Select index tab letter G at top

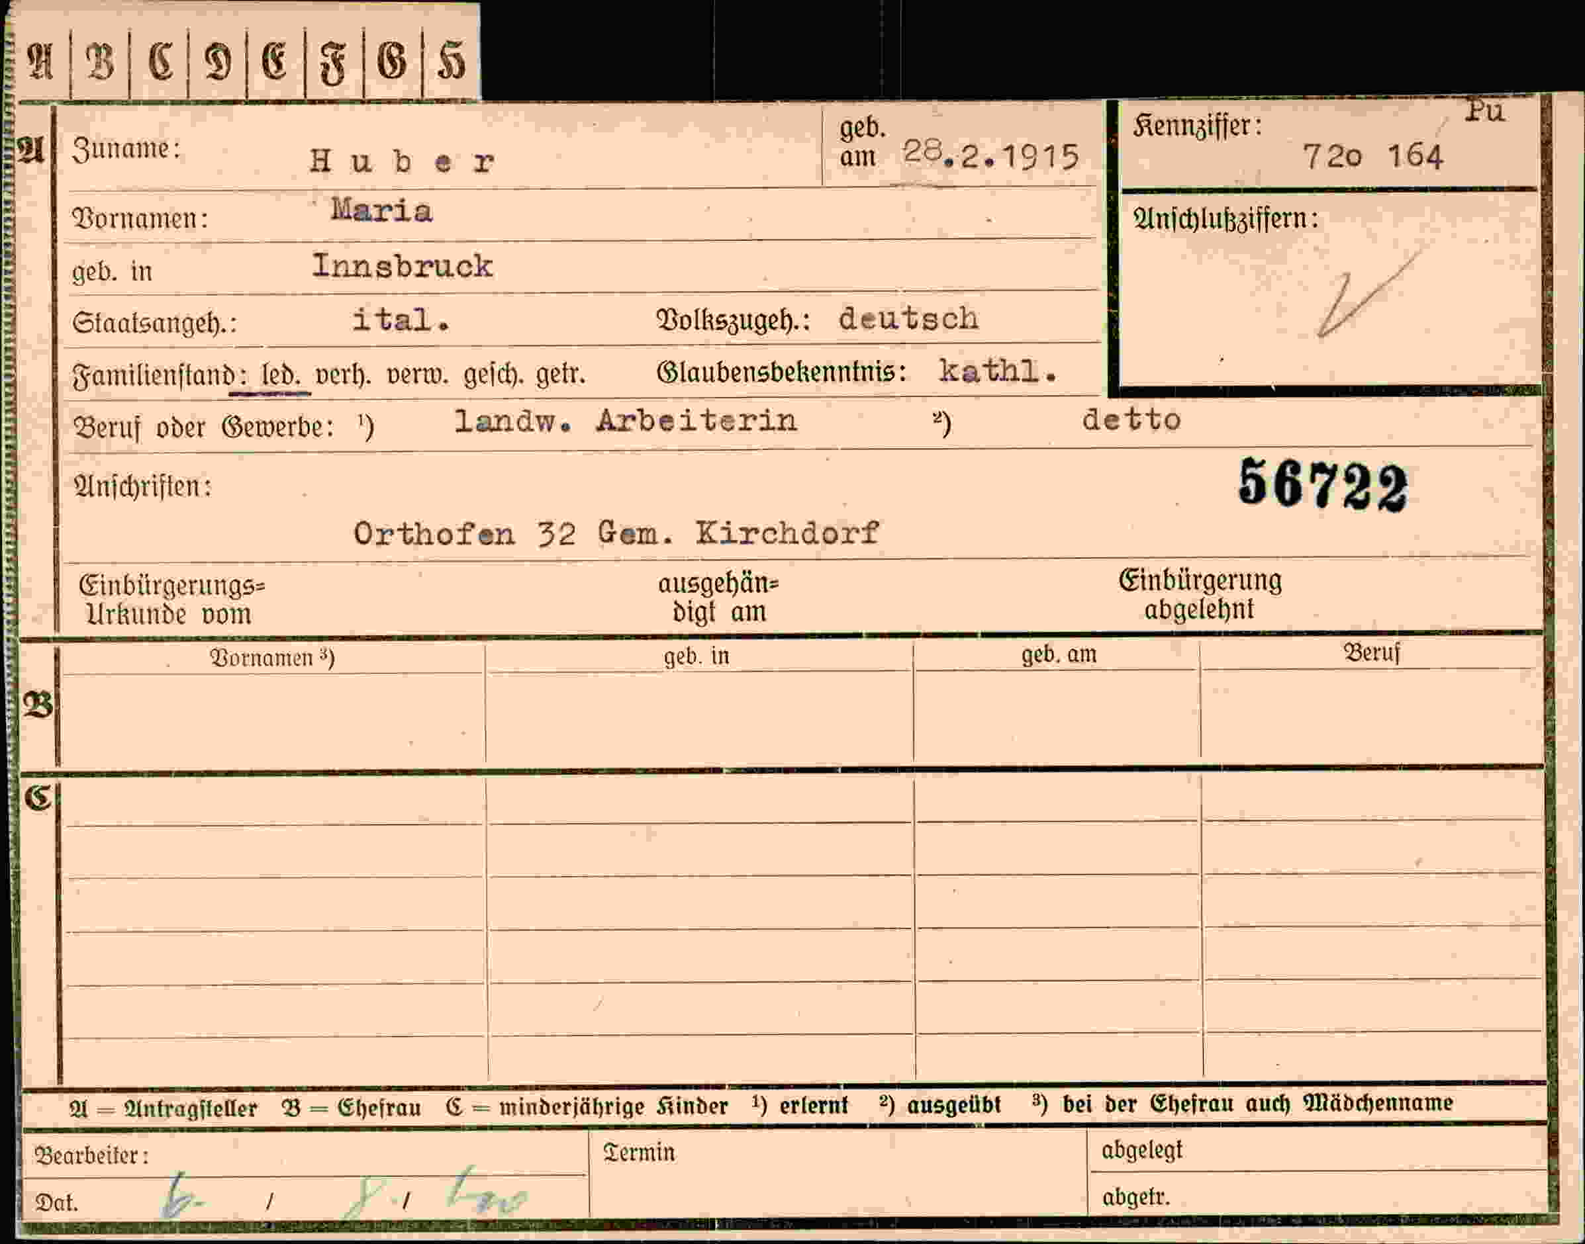[392, 60]
